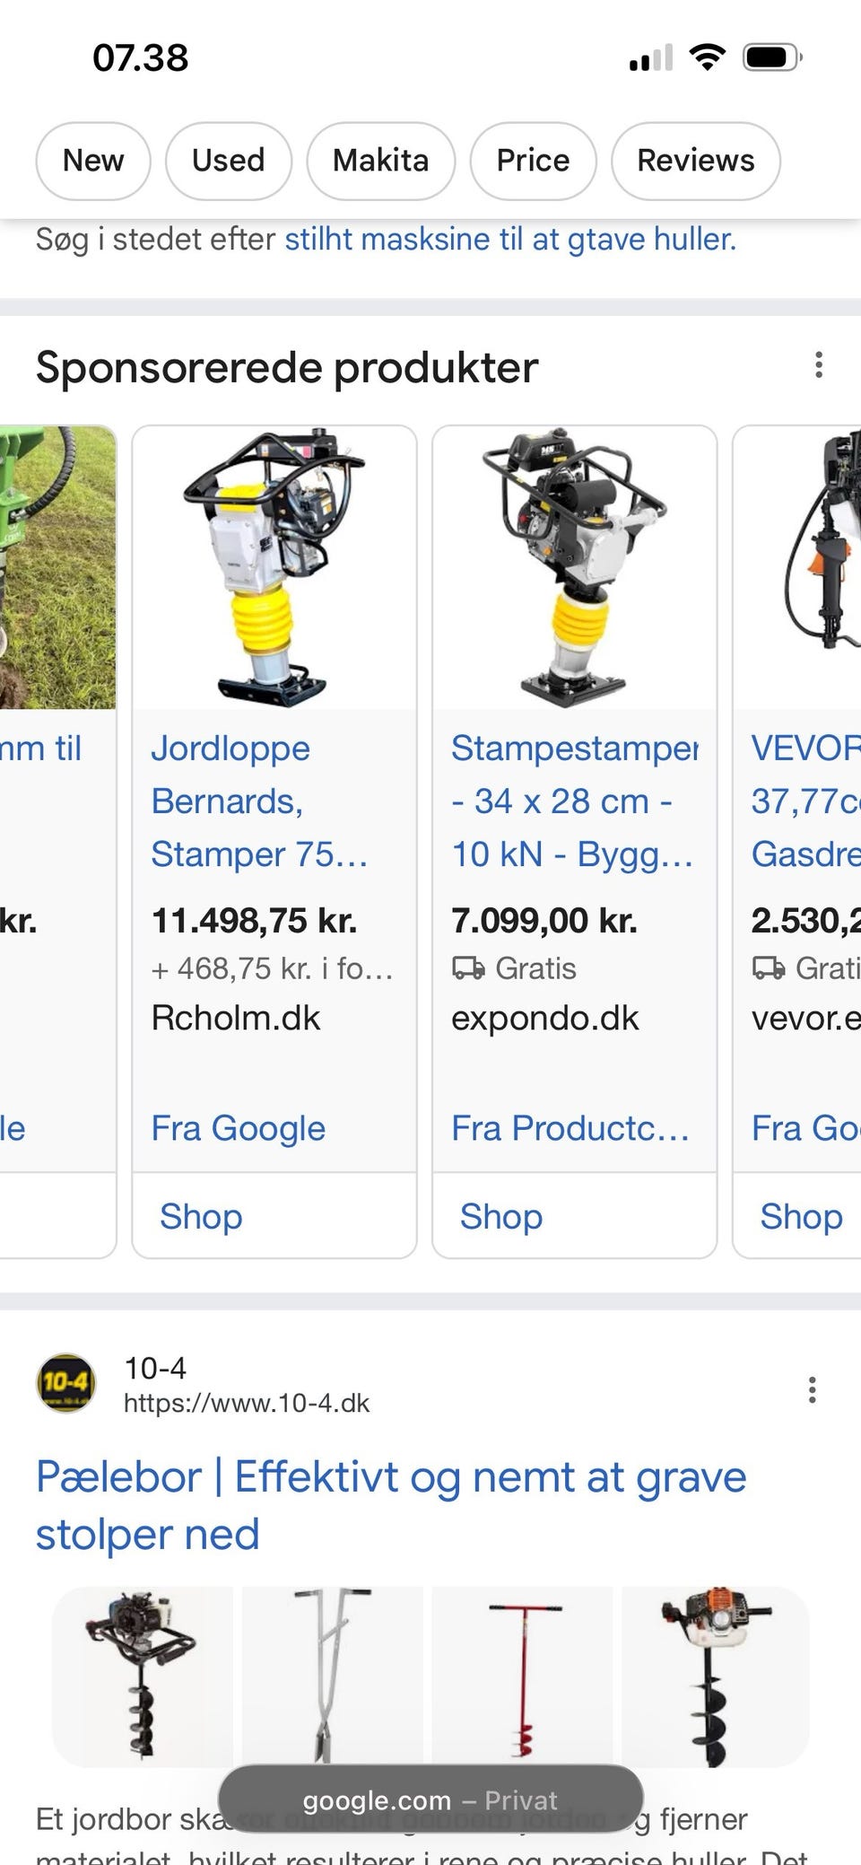Tap the battery status icon

pos(772,58)
